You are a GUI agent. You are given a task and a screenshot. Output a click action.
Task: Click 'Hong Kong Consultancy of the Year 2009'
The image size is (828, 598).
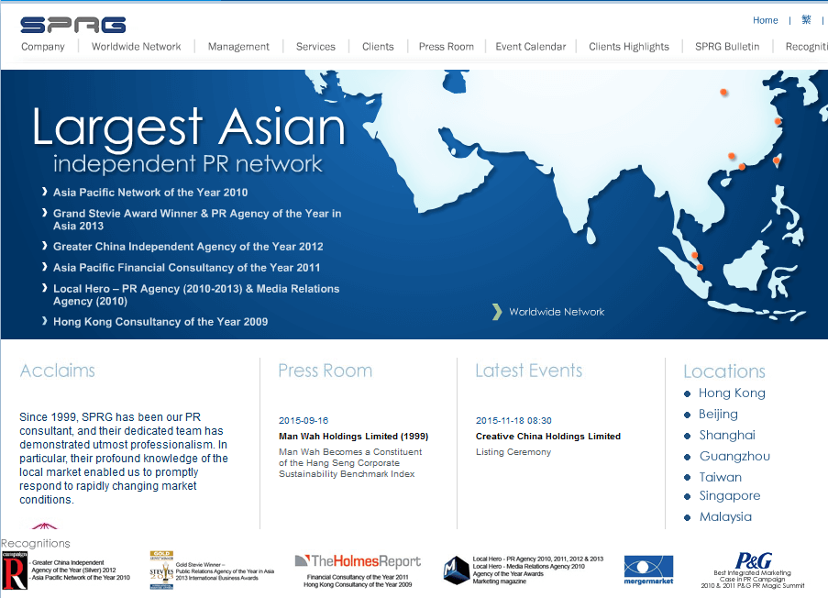point(160,321)
